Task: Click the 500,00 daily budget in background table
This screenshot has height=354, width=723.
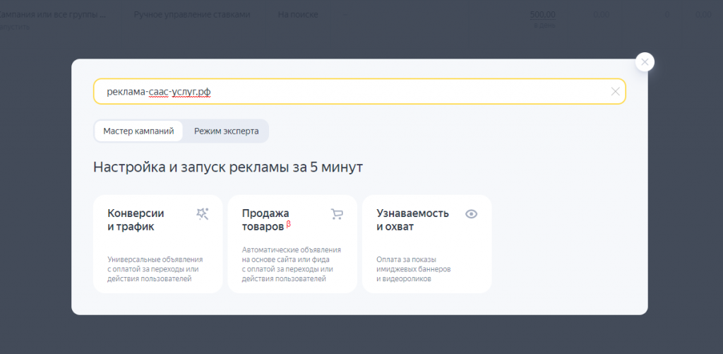Action: pyautogui.click(x=543, y=14)
